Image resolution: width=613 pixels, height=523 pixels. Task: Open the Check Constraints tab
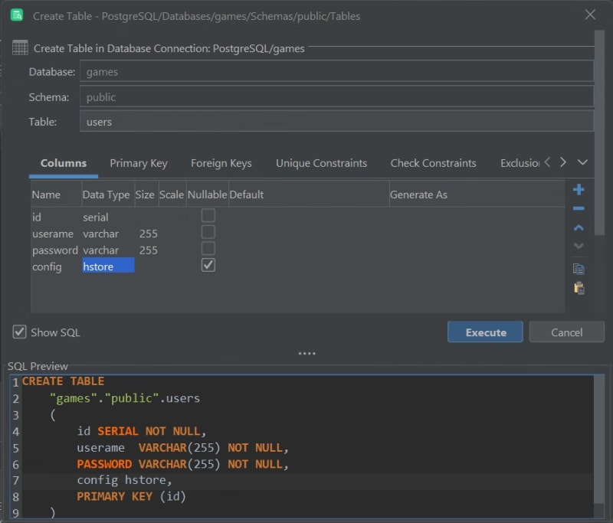(433, 163)
